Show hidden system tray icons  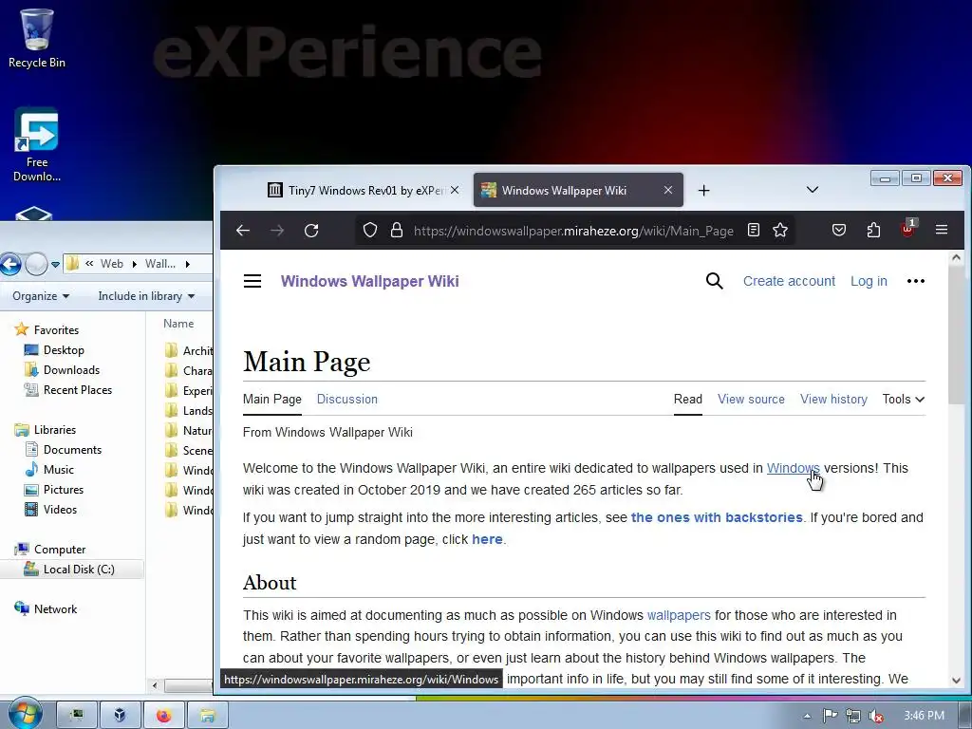807,716
